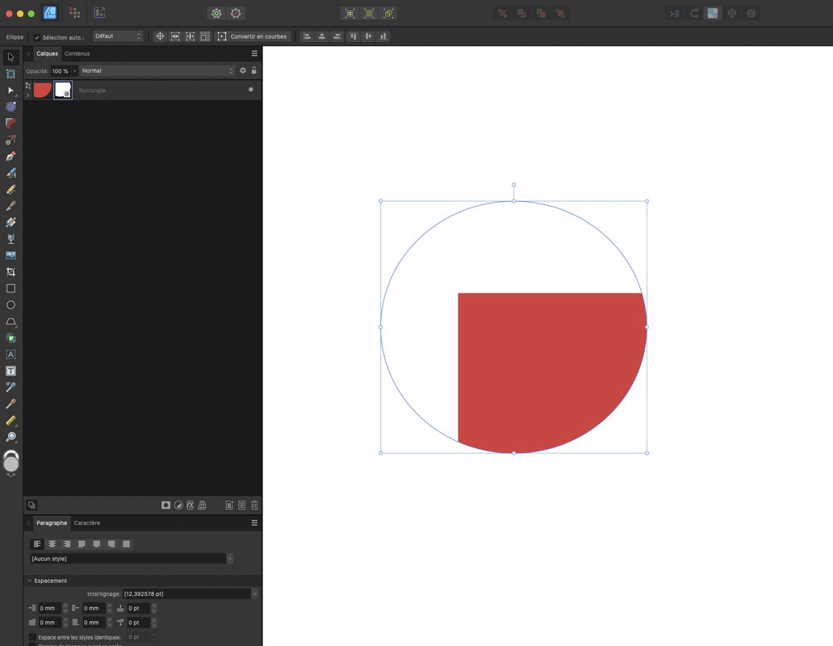Image resolution: width=833 pixels, height=646 pixels.
Task: Switch to the Export persona icon
Action: (x=99, y=13)
